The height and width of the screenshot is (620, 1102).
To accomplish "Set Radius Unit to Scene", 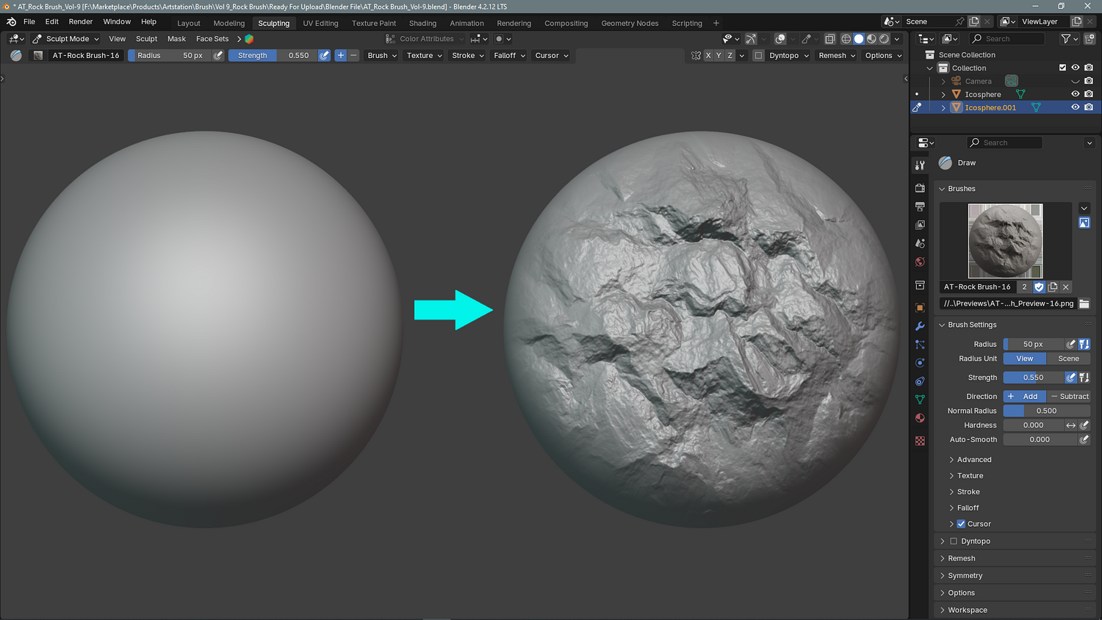I will click(1068, 359).
